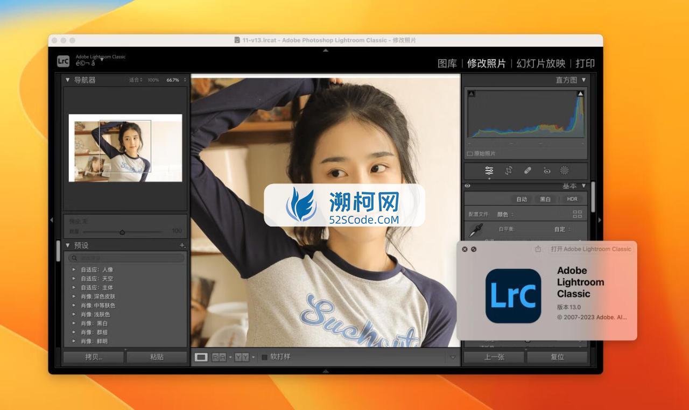
Task: Enable the 原始照片 checkbox under histogram
Action: [x=469, y=153]
